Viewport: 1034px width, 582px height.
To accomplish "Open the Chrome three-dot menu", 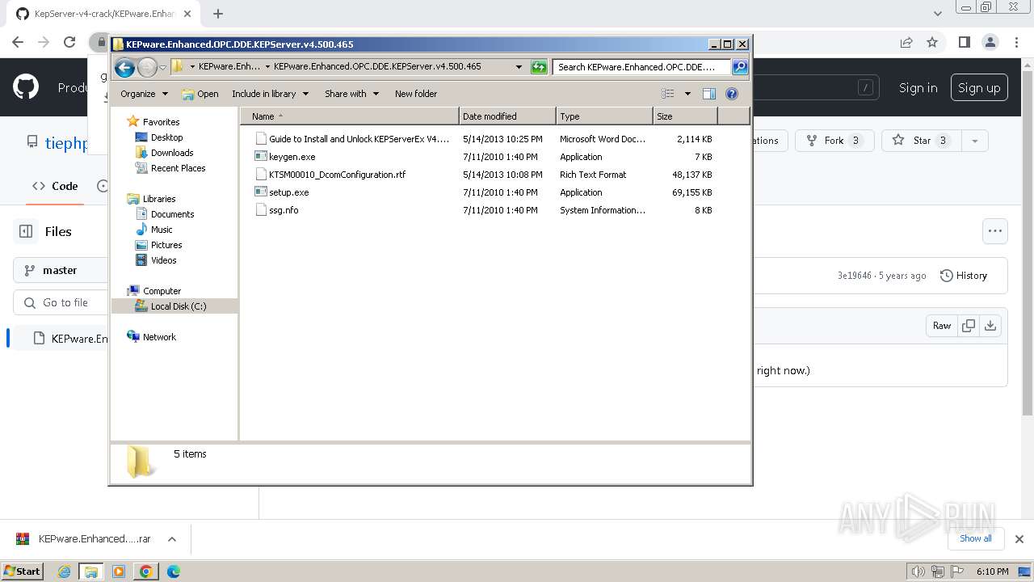I will click(1016, 42).
